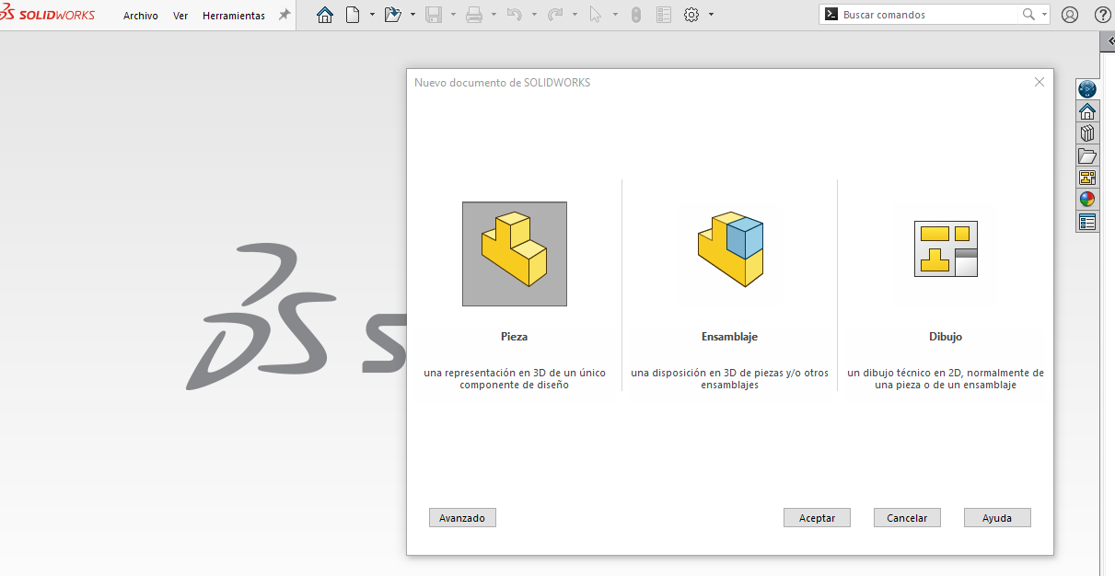Viewport: 1115px width, 576px height.
Task: Select the Pieza part template thumbnail
Action: (515, 254)
